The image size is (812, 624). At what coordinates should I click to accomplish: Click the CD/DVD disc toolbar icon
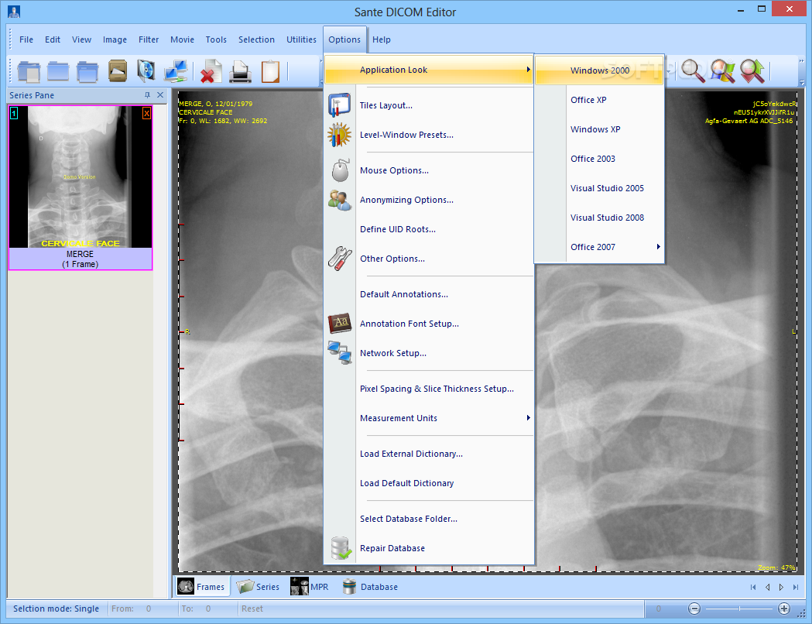[x=146, y=71]
